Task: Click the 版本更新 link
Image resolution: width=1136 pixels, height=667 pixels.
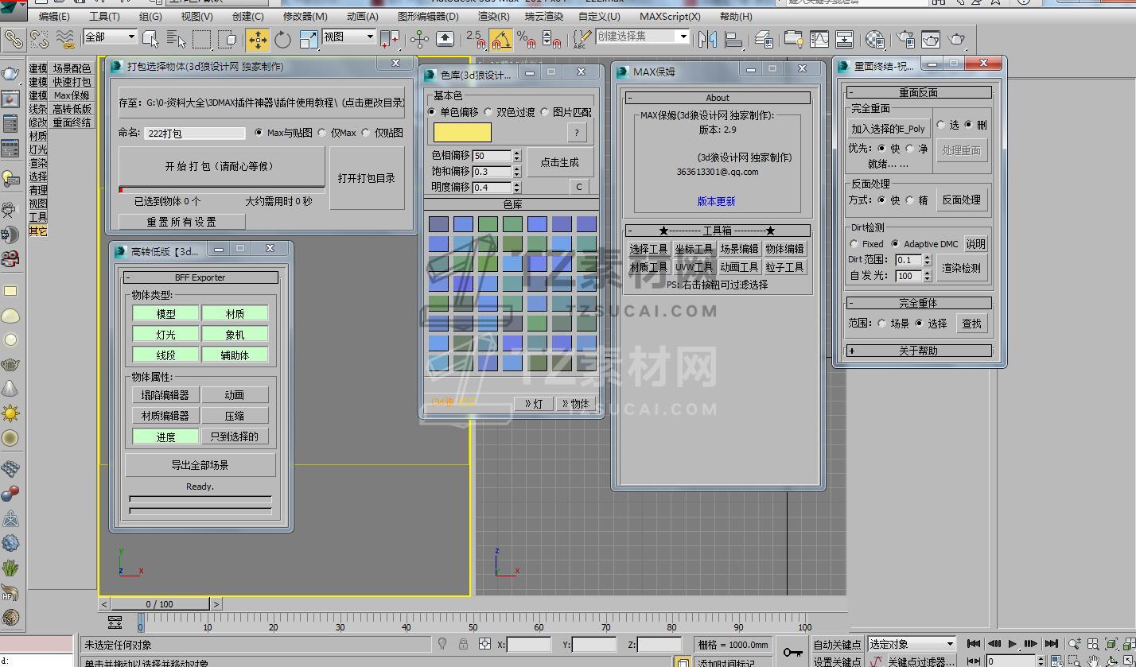Action: 716,201
